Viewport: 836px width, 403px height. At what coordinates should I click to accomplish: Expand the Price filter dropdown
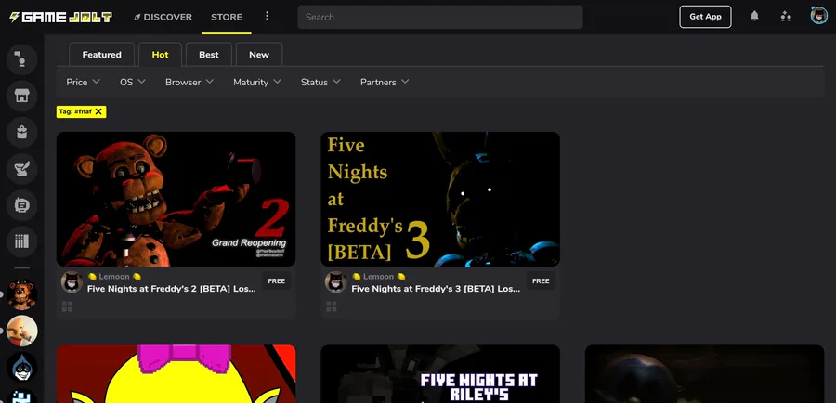[x=84, y=82]
